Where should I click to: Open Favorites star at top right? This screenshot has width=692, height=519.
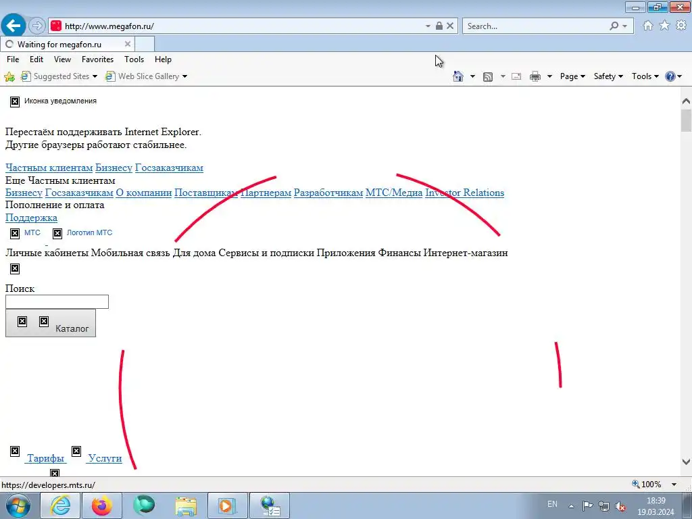click(664, 26)
